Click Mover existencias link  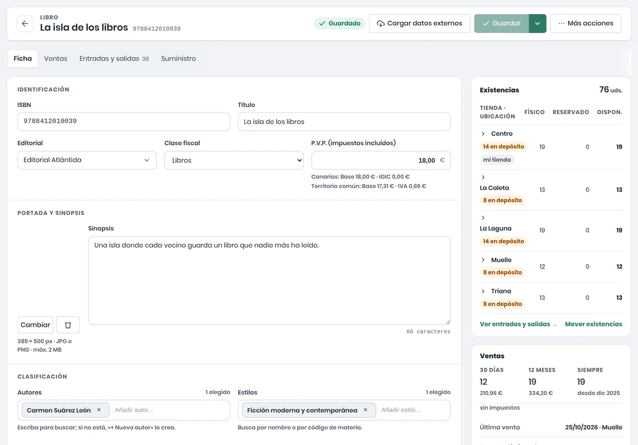pyautogui.click(x=594, y=324)
